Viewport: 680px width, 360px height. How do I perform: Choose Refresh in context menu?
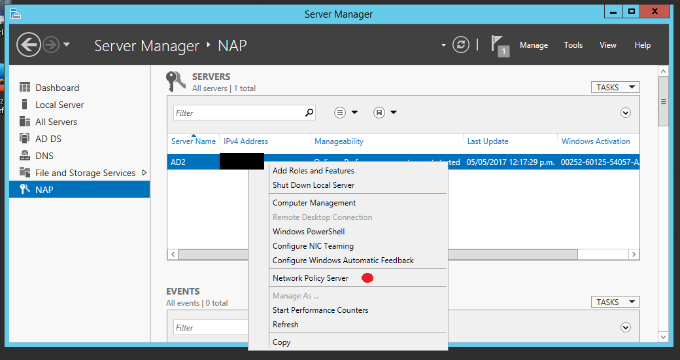(285, 325)
